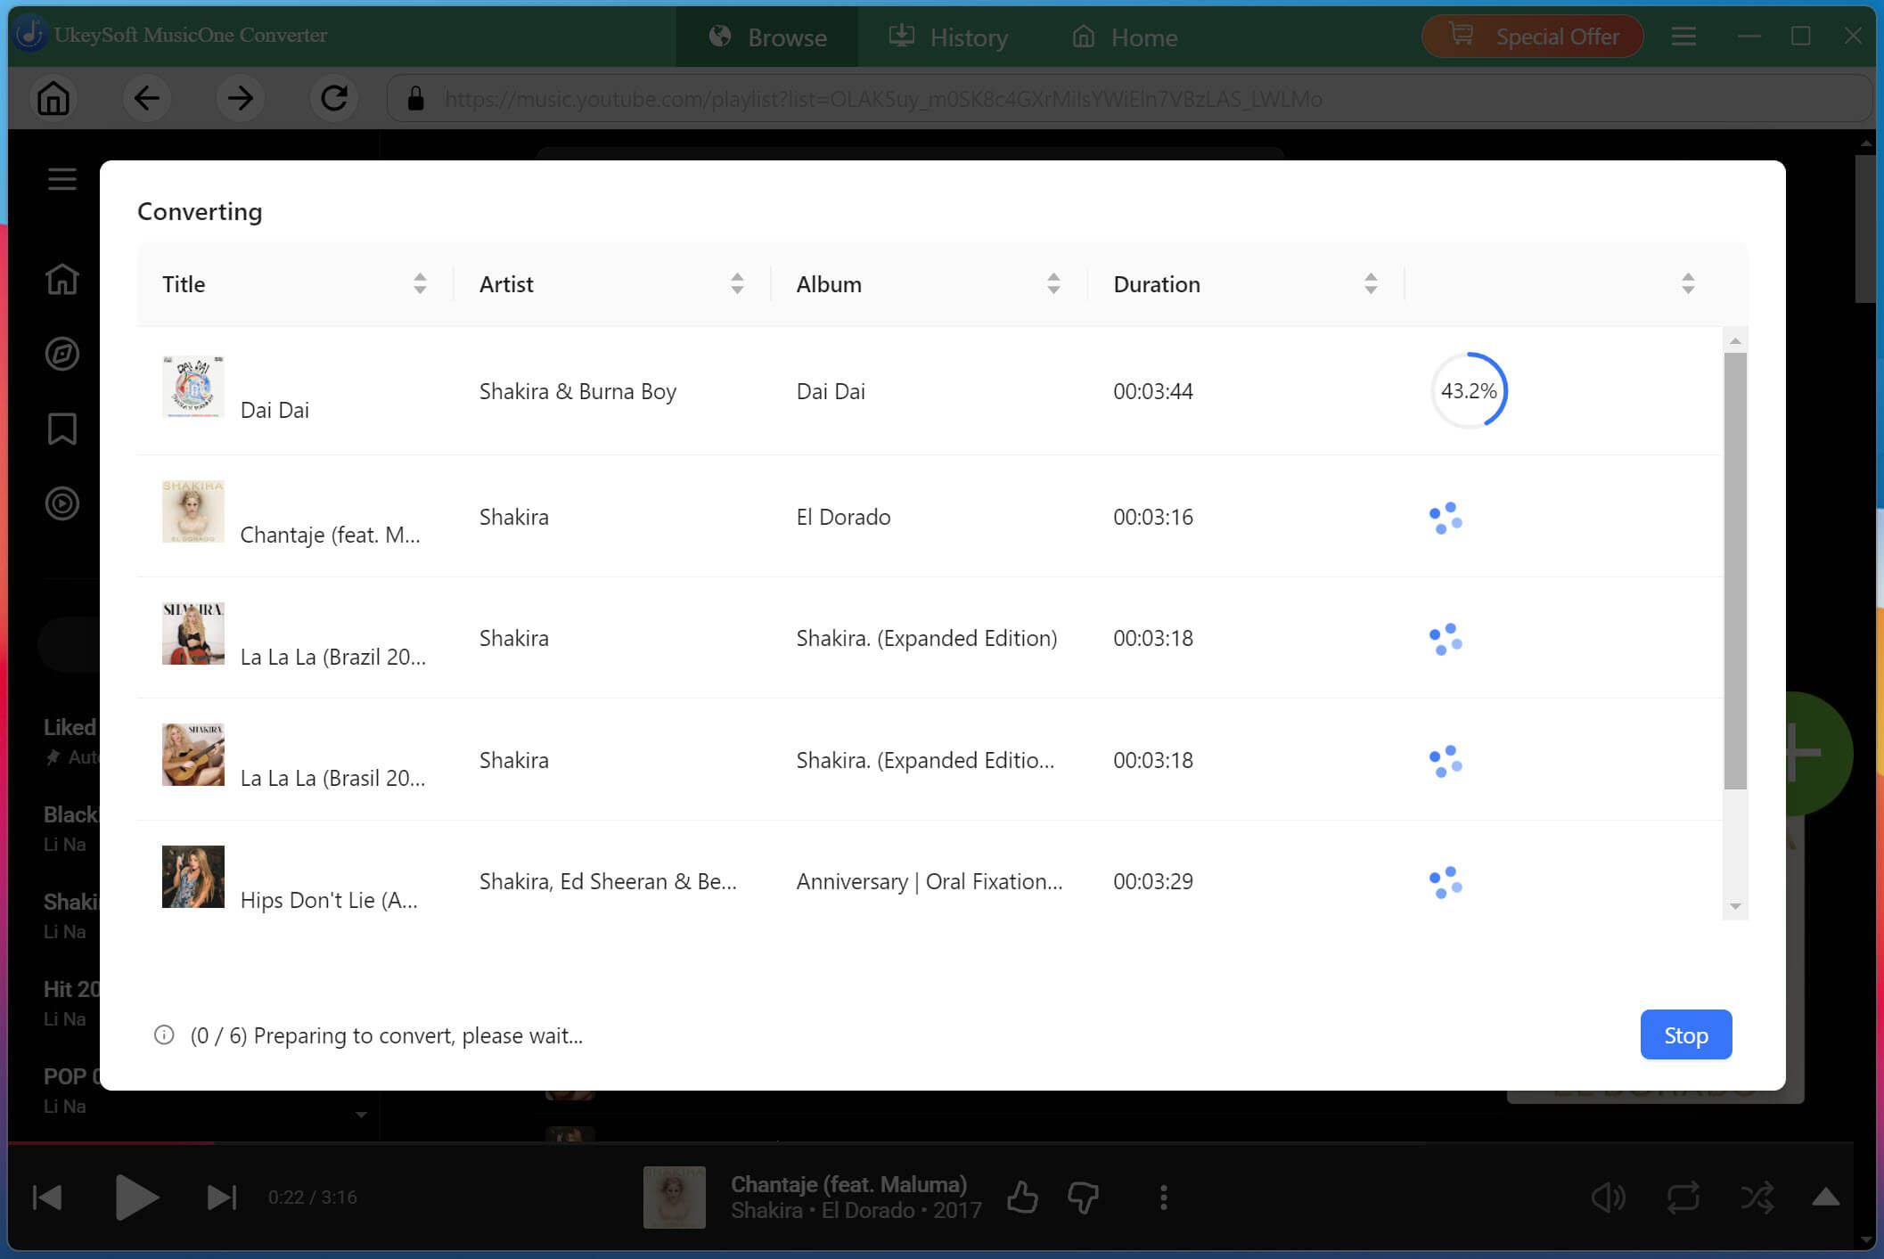The width and height of the screenshot is (1884, 1259).
Task: Click the Dai Dai 43.2% progress circle
Action: (x=1469, y=390)
